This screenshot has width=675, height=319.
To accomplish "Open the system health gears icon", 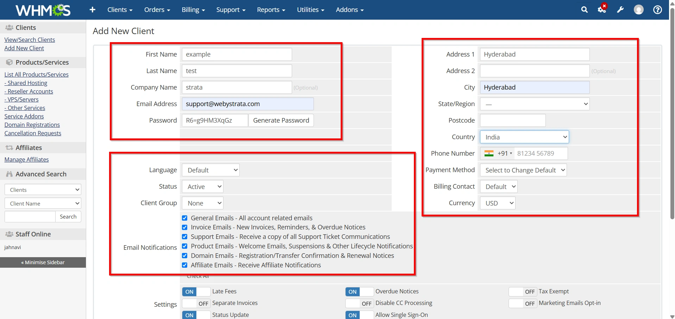I will point(602,9).
